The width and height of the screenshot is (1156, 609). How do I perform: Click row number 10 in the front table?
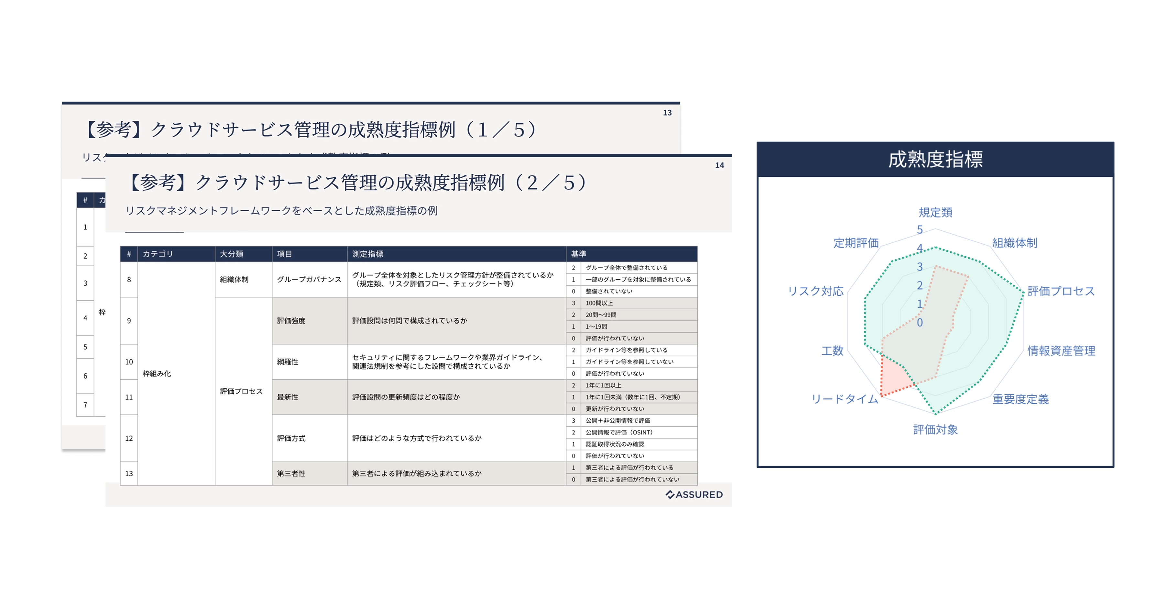[x=129, y=362]
